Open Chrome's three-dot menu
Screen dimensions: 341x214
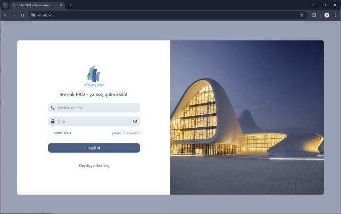335,15
